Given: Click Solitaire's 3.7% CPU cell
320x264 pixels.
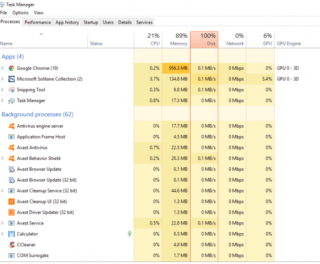Looking at the screenshot, I should click(148, 79).
